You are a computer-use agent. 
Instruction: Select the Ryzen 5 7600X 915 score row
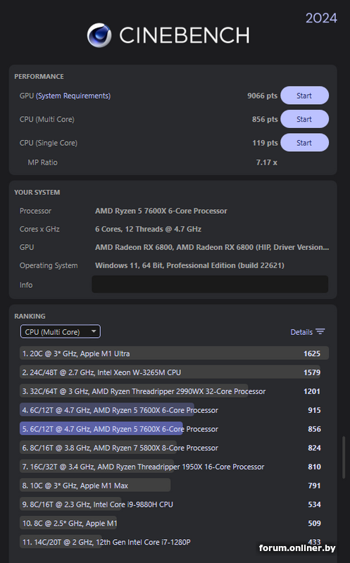(x=174, y=410)
